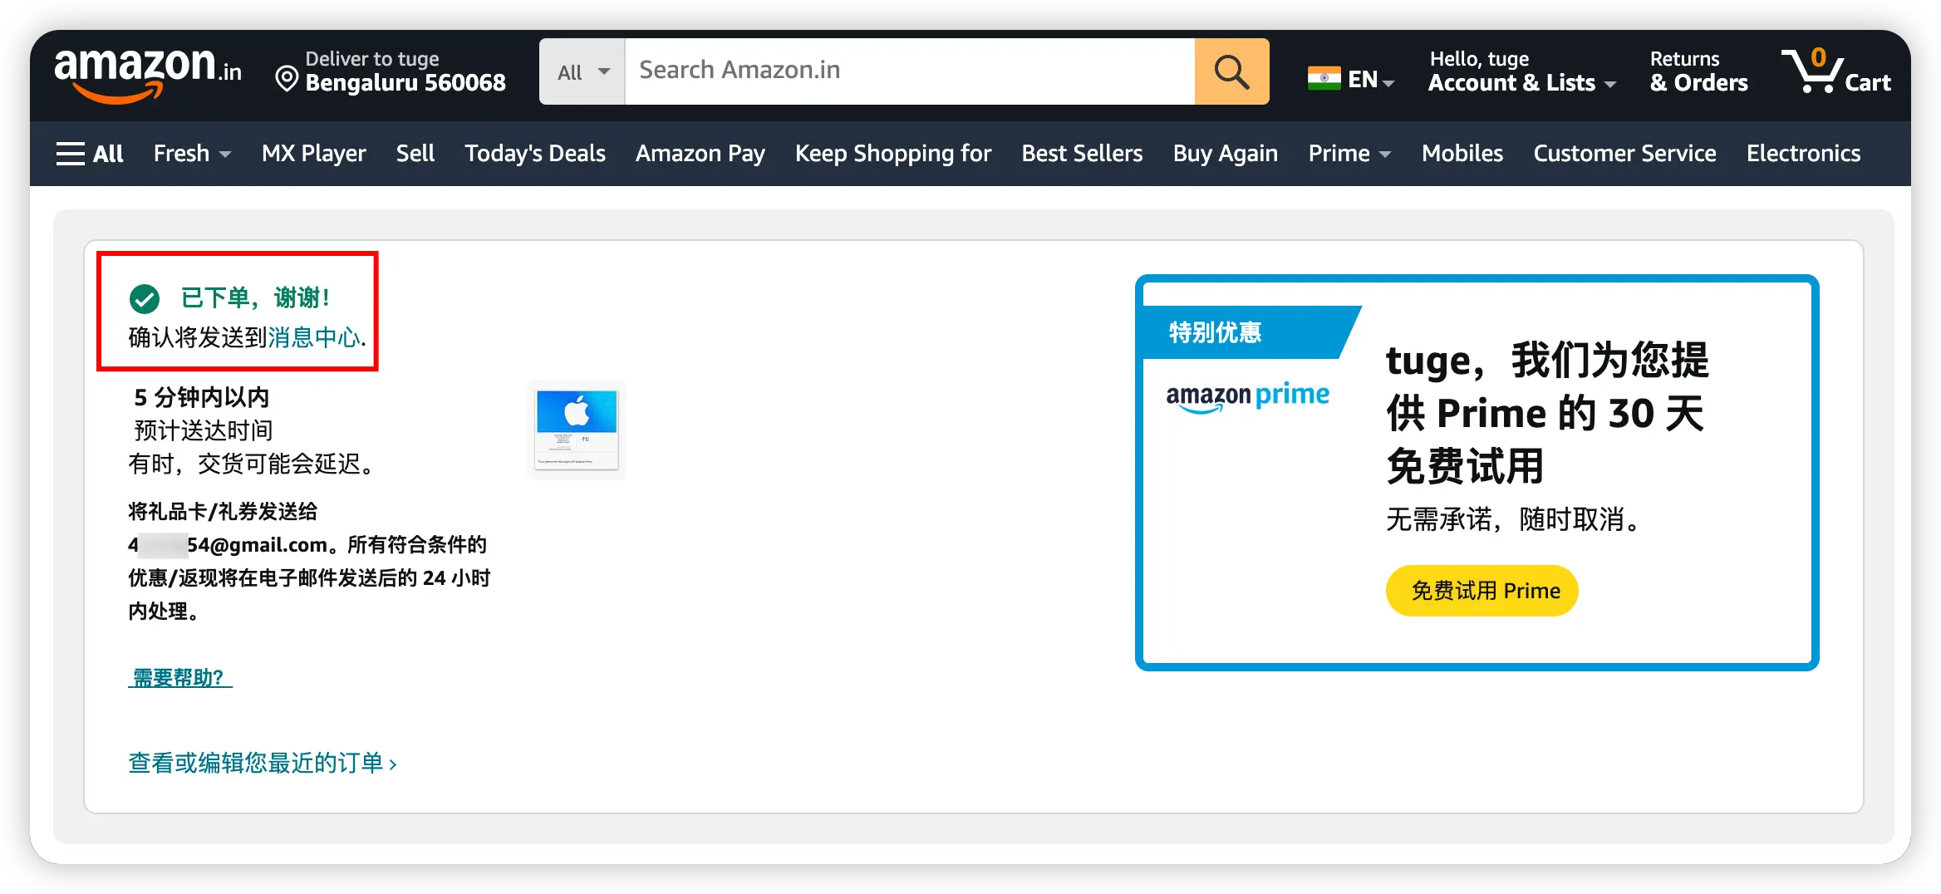
Task: Open the 消息中心 link
Action: tap(314, 337)
